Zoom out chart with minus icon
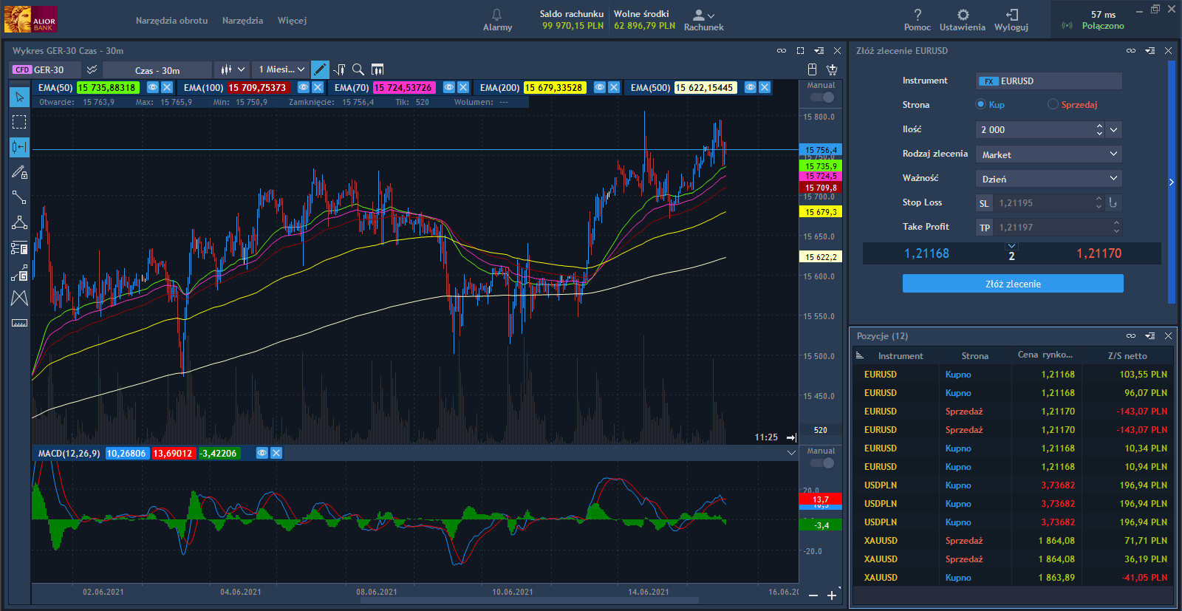Image resolution: width=1182 pixels, height=611 pixels. pos(813,595)
